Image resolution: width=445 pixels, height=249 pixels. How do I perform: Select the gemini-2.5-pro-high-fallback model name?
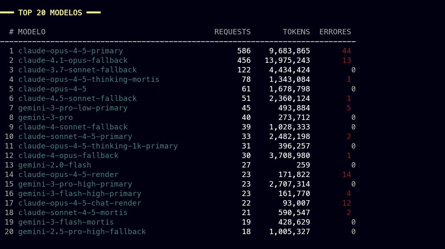pos(82,232)
